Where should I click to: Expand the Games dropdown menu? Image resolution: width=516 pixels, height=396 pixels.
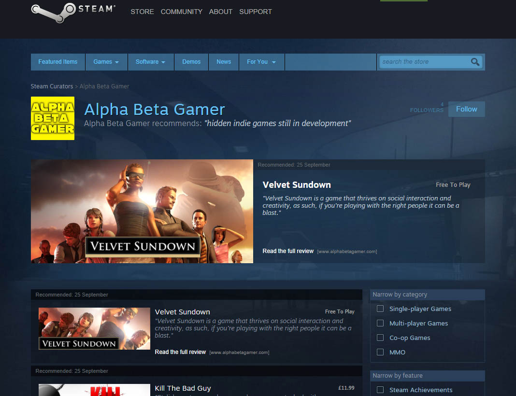[106, 62]
